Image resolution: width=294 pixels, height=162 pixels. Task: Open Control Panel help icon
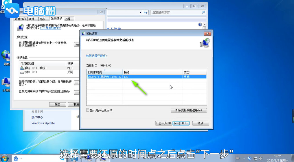pos(200,25)
